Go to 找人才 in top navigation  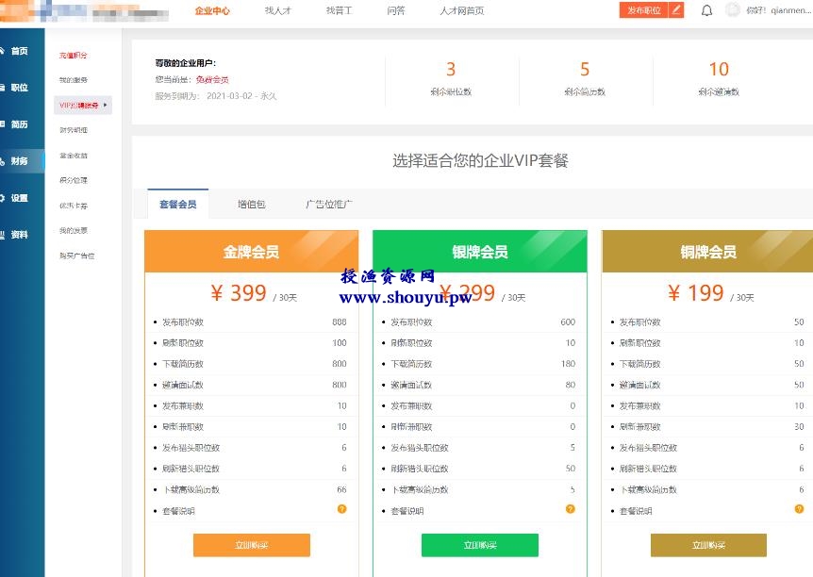(x=278, y=10)
